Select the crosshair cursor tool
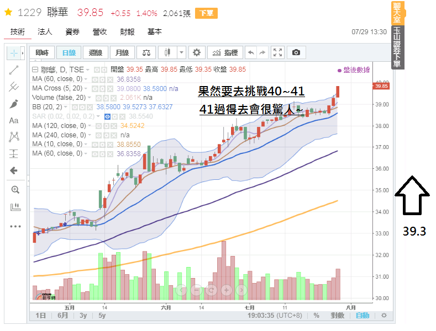The width and height of the screenshot is (436, 331). pos(14,53)
